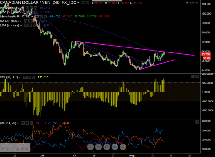Click the Aug date label on time axis
Viewport: 215px width, 157px height.
[132, 155]
